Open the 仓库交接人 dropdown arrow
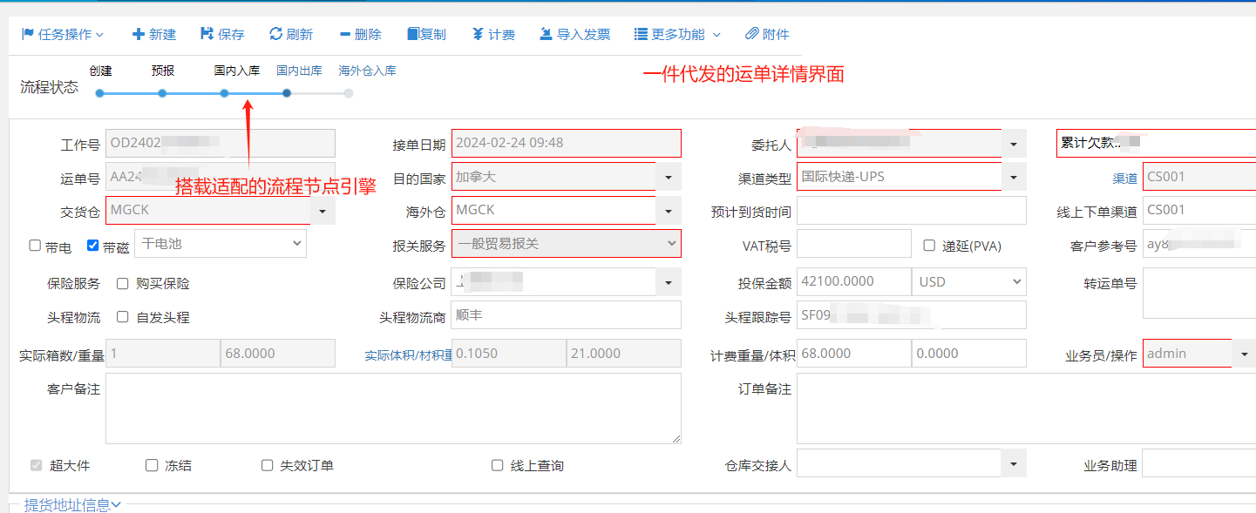 [x=1014, y=463]
